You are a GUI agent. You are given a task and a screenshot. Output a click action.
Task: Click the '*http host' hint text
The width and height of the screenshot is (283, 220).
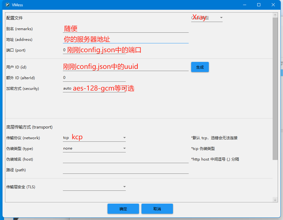(x=215, y=159)
